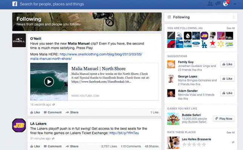Share the LA Lakers post
This screenshot has height=150, width=243.
click(x=72, y=146)
